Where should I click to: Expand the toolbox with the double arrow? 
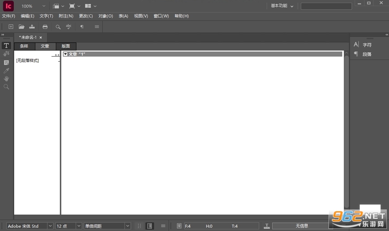tap(3, 35)
